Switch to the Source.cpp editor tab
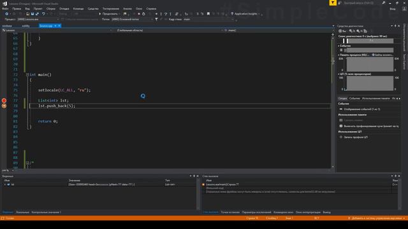Image resolution: width=408 pixels, height=229 pixels. (46, 26)
